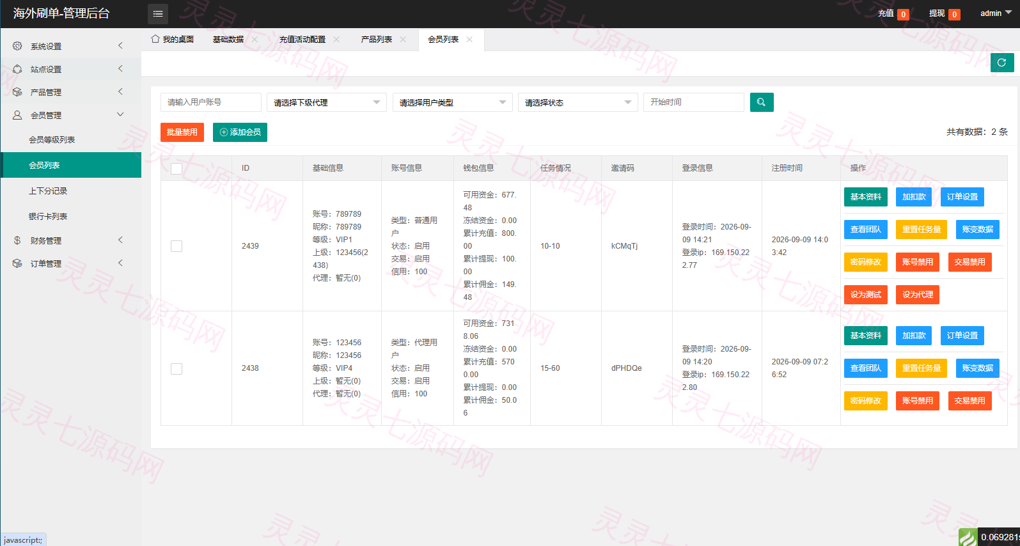This screenshot has width=1020, height=546.
Task: Click the green refresh icon button
Action: pos(1002,63)
